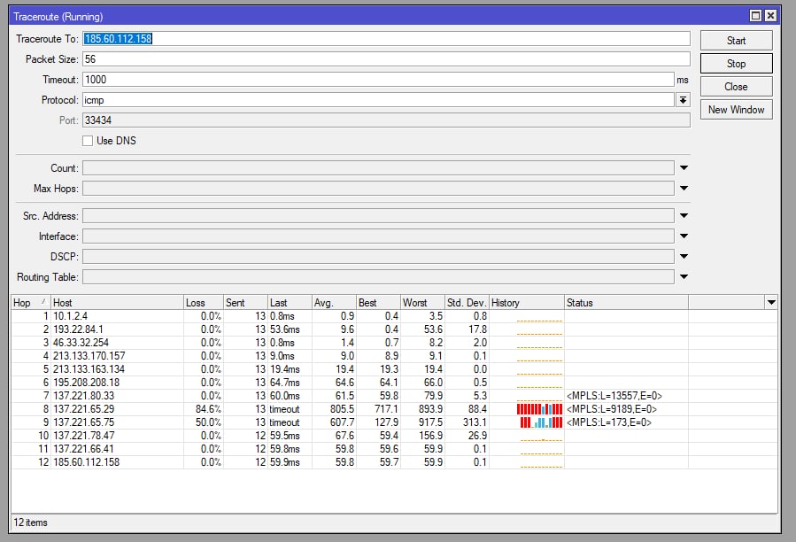The image size is (796, 542).
Task: Select hop row 137.221.80.33
Action: pyautogui.click(x=394, y=396)
